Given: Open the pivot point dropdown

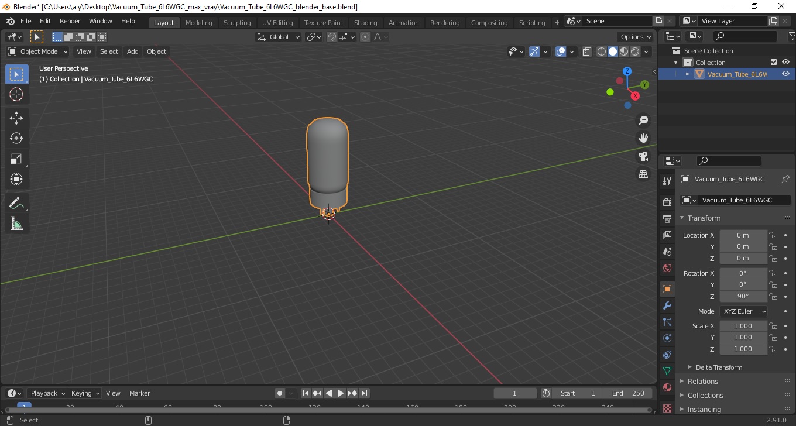Looking at the screenshot, I should (314, 37).
